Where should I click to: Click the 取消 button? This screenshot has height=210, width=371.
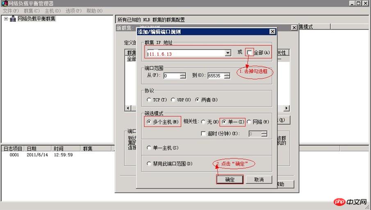[x=259, y=180]
